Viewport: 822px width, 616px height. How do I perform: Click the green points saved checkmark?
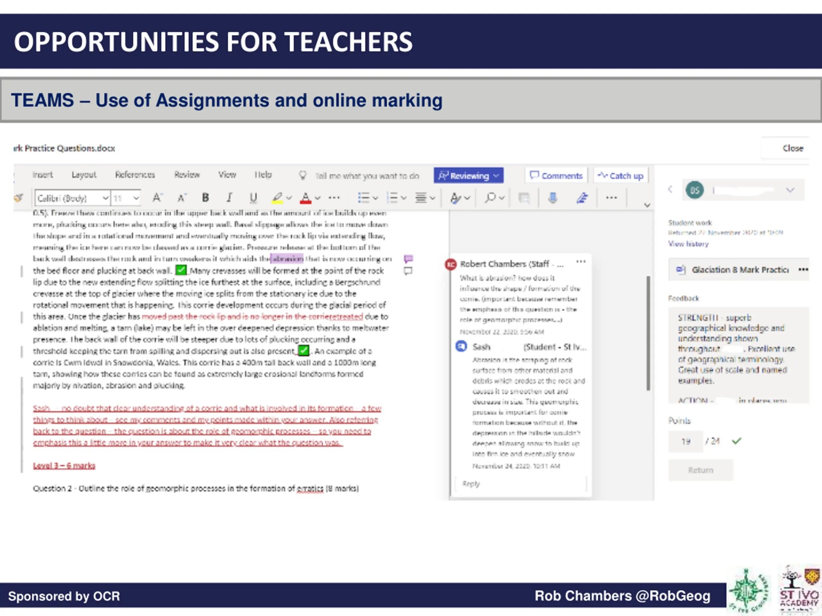736,441
